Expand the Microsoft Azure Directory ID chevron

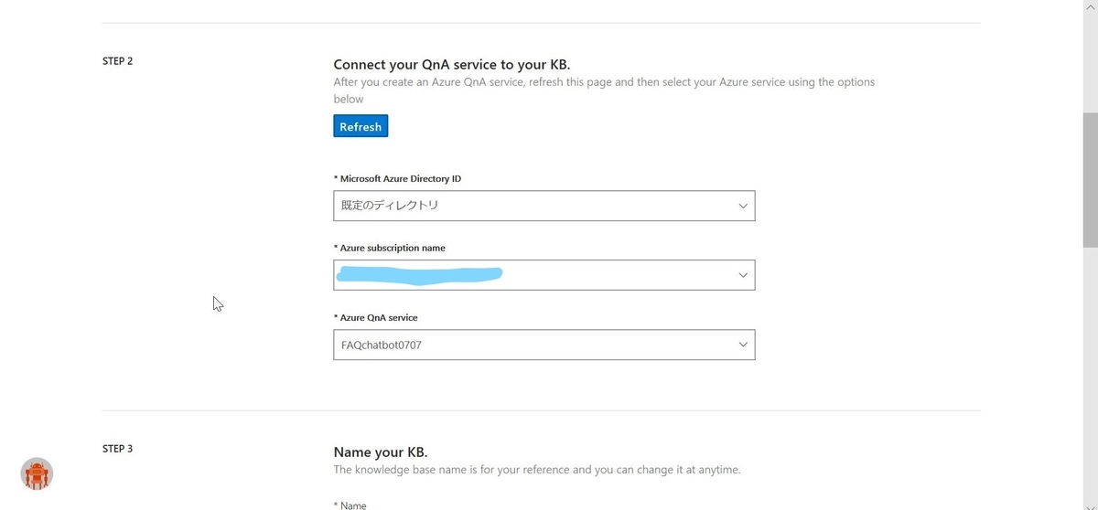tap(743, 206)
